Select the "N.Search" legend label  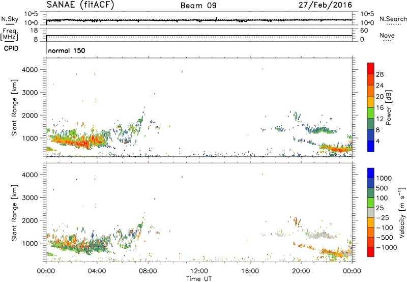pos(393,19)
